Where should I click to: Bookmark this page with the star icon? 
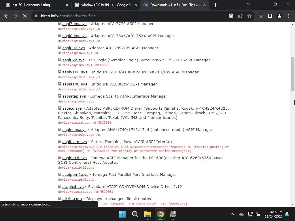(x=249, y=16)
